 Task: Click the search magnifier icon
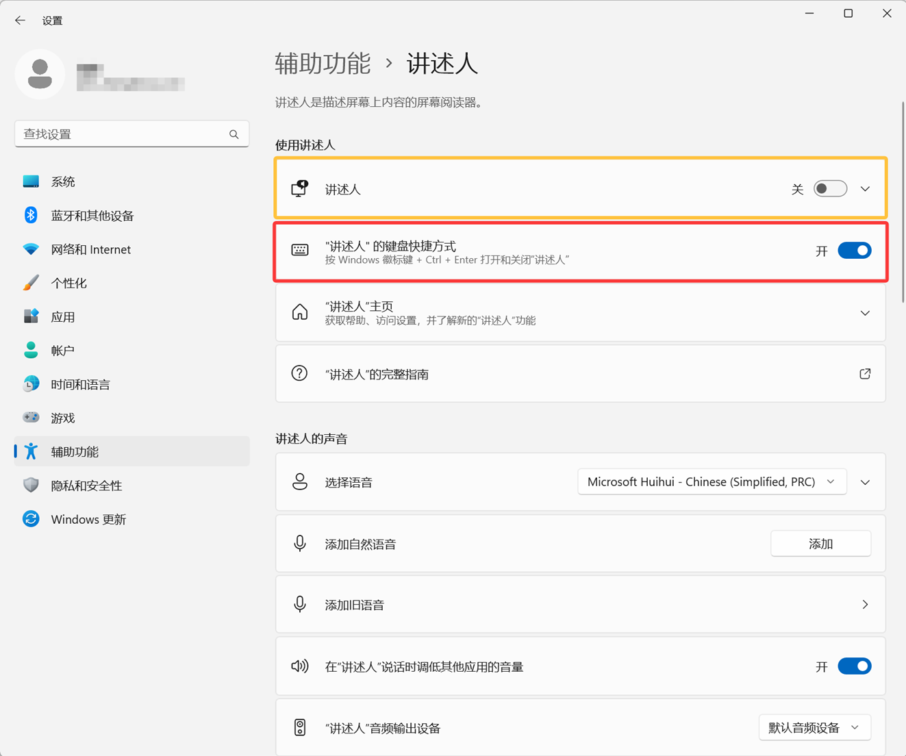(234, 134)
